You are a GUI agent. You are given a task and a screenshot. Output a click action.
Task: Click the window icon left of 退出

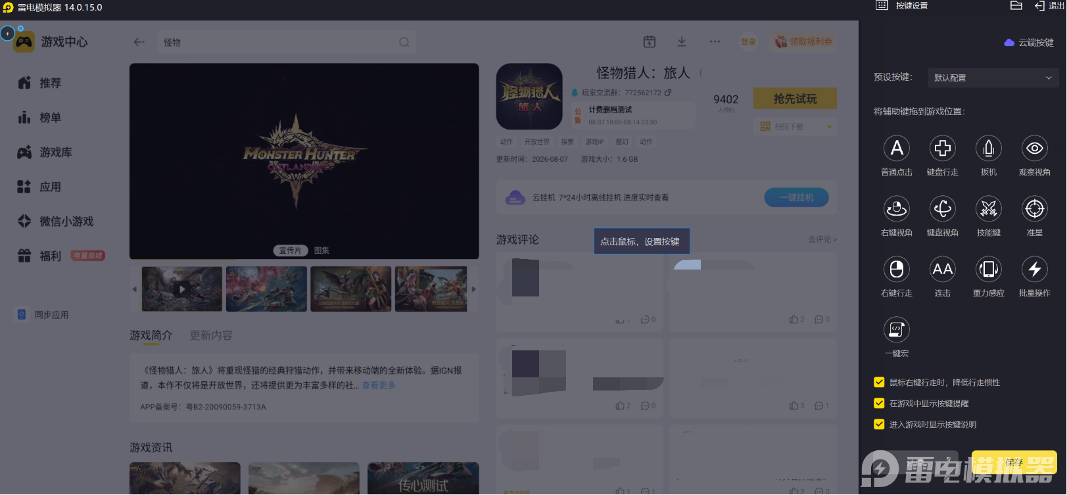point(1016,6)
